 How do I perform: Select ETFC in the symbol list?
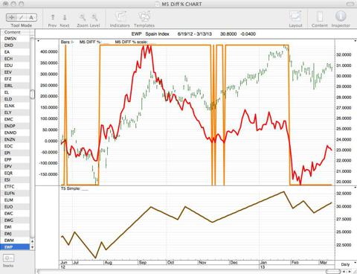[15, 186]
